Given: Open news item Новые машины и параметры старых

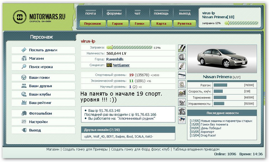Looking at the screenshot, I should pos(226,121).
